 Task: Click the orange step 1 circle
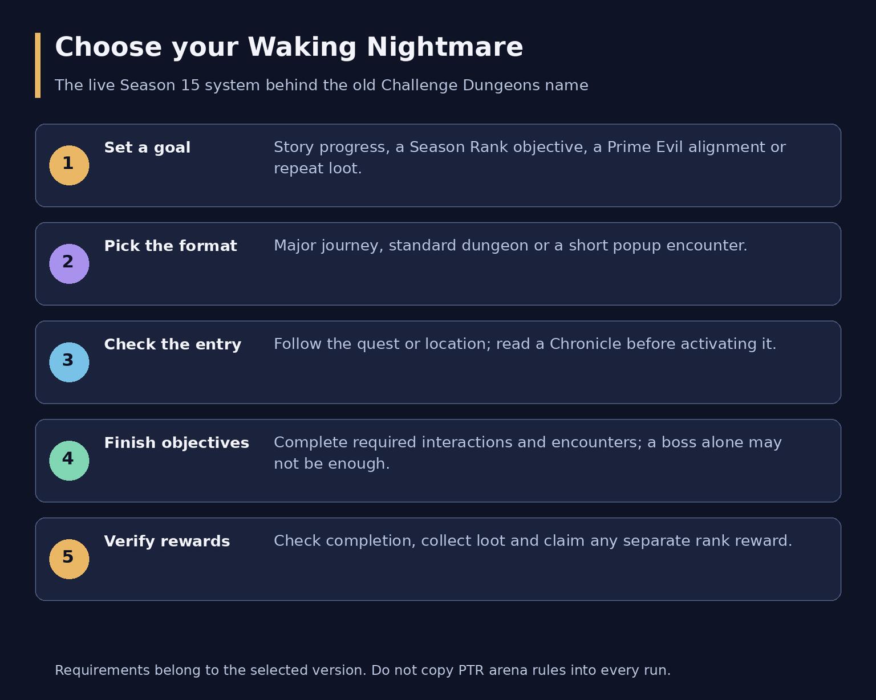click(69, 165)
